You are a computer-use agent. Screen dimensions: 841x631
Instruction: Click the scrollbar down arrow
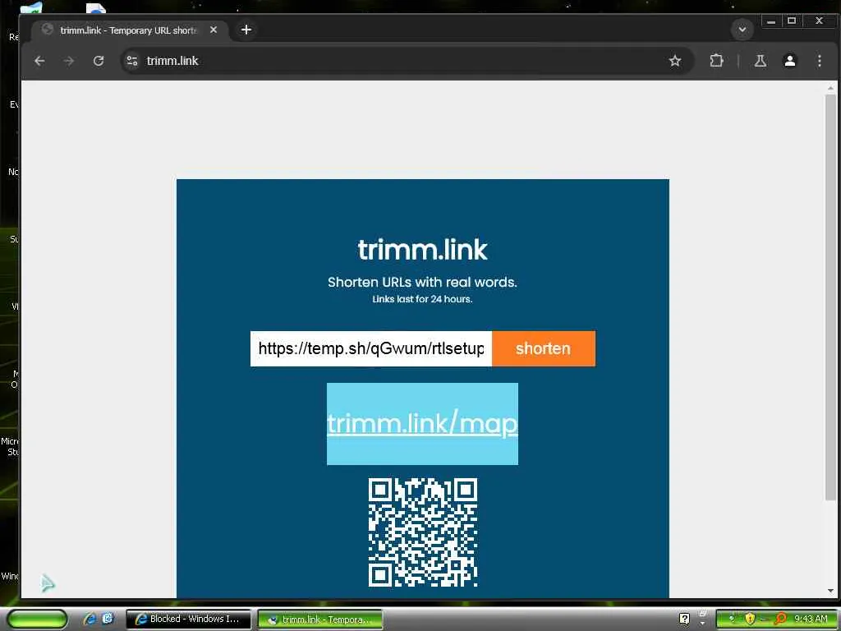pyautogui.click(x=831, y=591)
